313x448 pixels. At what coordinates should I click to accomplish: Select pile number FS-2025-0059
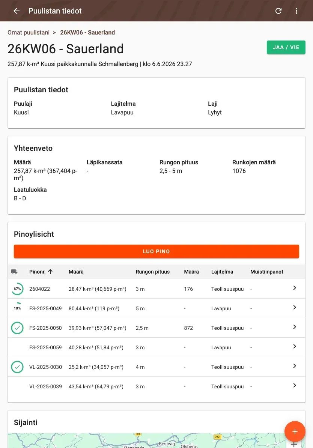click(x=45, y=347)
